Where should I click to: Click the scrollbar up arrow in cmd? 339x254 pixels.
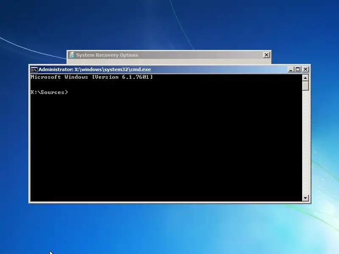(305, 78)
